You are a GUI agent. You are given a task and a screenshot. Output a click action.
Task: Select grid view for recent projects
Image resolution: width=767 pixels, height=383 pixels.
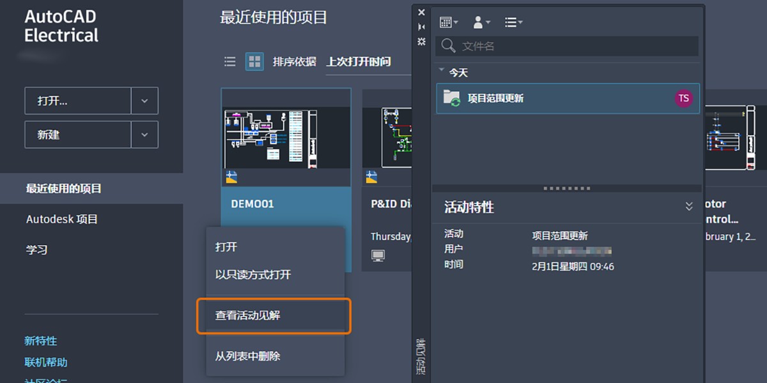254,61
